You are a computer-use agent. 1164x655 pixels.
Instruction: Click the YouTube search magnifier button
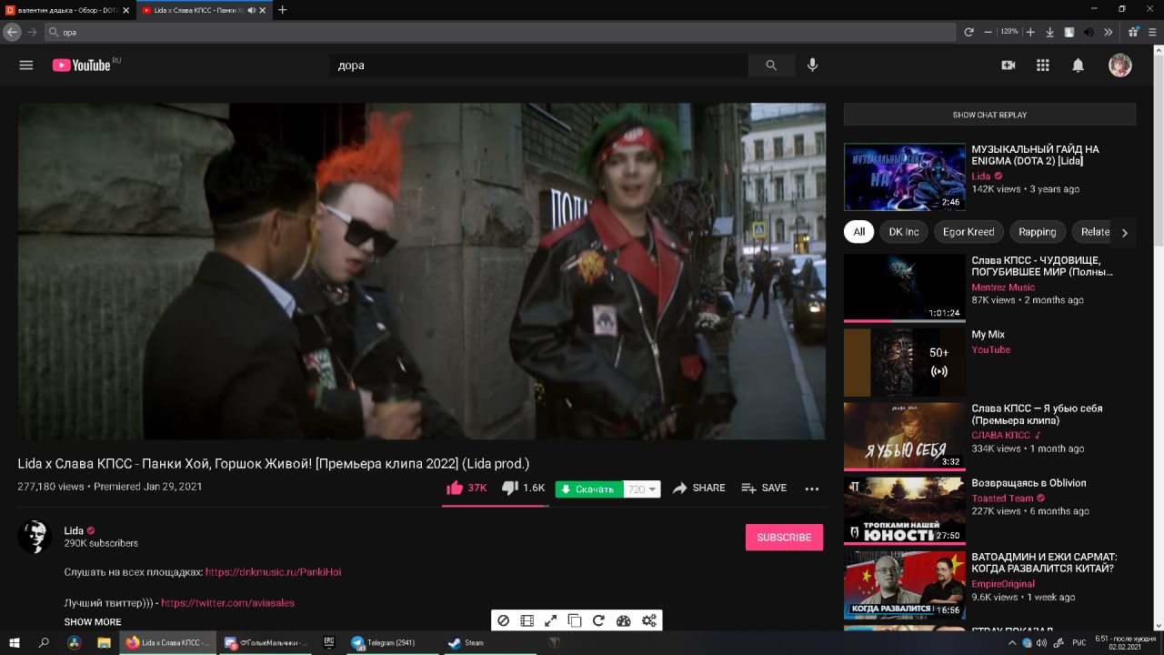(x=771, y=65)
